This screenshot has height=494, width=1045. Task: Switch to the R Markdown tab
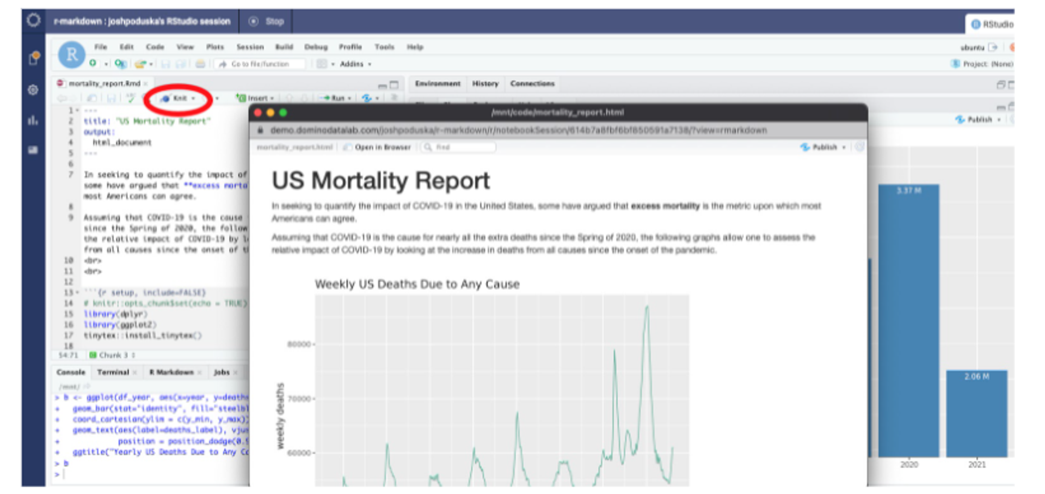coord(171,372)
